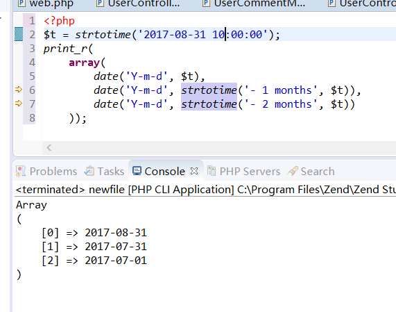Viewport: 396px width, 312px height.
Task: Open the web.php editor tab
Action: (46, 3)
